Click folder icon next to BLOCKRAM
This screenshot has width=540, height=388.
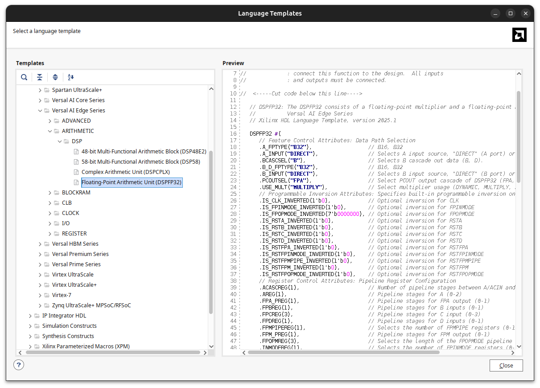[57, 193]
